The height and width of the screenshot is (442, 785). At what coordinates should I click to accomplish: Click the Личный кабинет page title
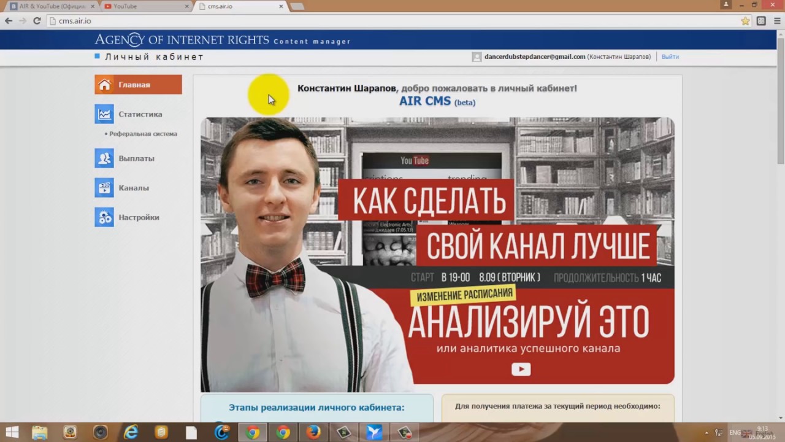pyautogui.click(x=154, y=56)
